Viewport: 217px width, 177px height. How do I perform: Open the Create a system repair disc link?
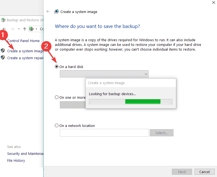pyautogui.click(x=25, y=58)
